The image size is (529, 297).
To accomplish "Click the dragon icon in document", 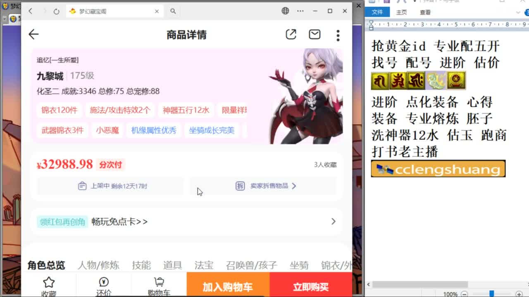I will pyautogui.click(x=436, y=80).
